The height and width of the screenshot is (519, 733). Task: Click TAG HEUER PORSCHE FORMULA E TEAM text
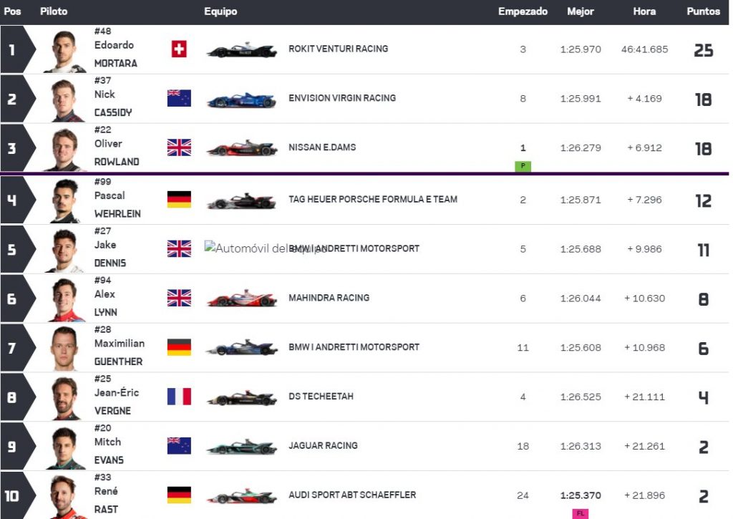tap(372, 199)
